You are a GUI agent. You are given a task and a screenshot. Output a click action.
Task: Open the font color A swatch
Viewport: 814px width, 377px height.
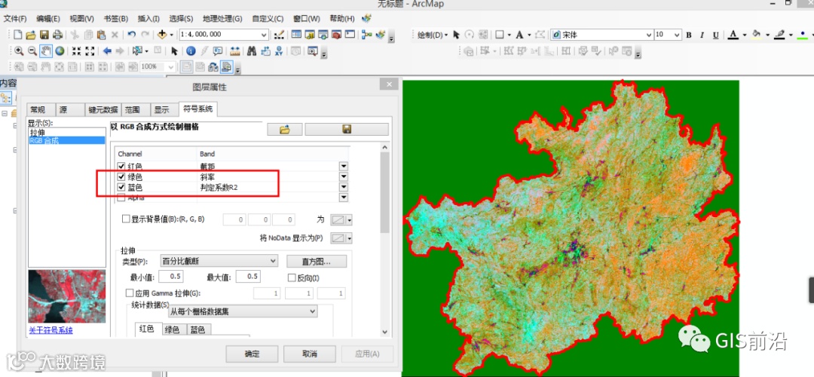pyautogui.click(x=733, y=35)
